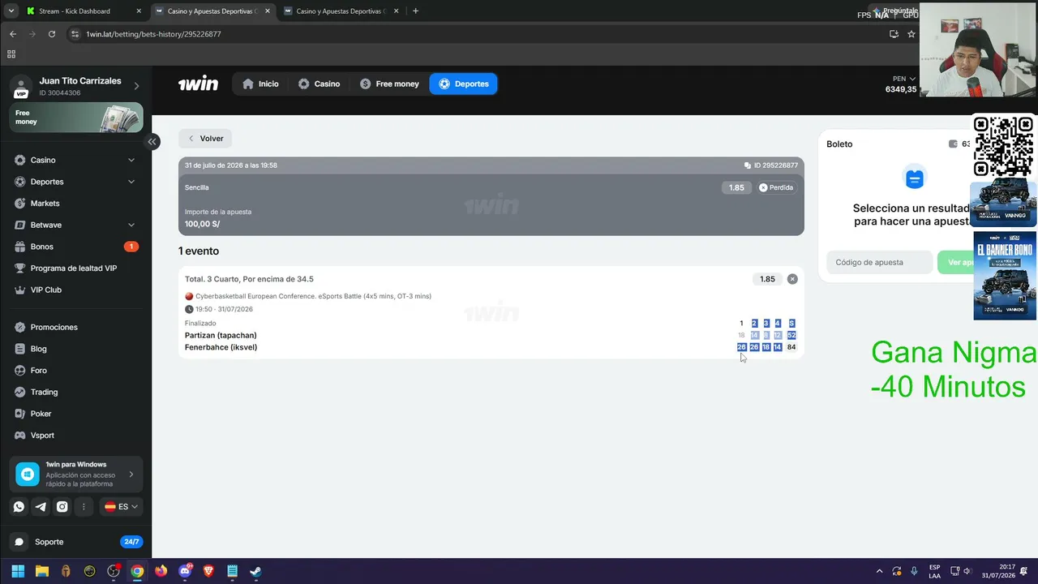This screenshot has width=1038, height=584.
Task: Click the Perdida status badge
Action: click(776, 187)
